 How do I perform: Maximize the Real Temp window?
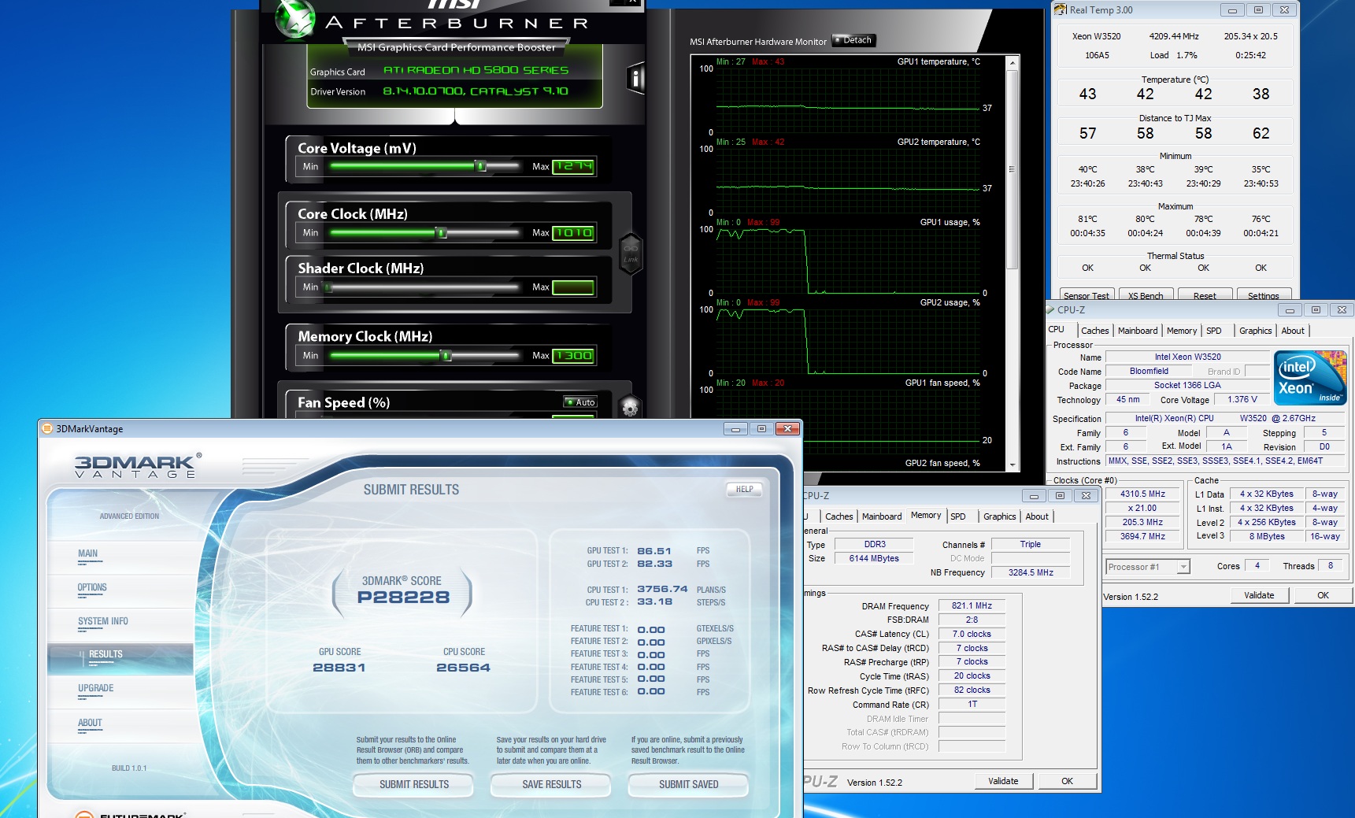coord(1258,10)
